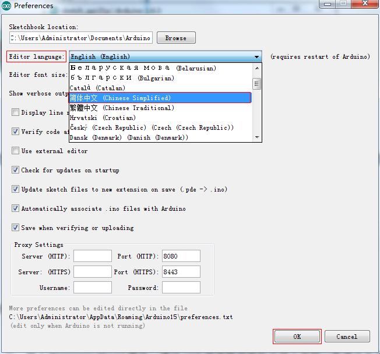The image size is (380, 354).
Task: Click the Arduino icon in title bar
Action: click(x=6, y=6)
